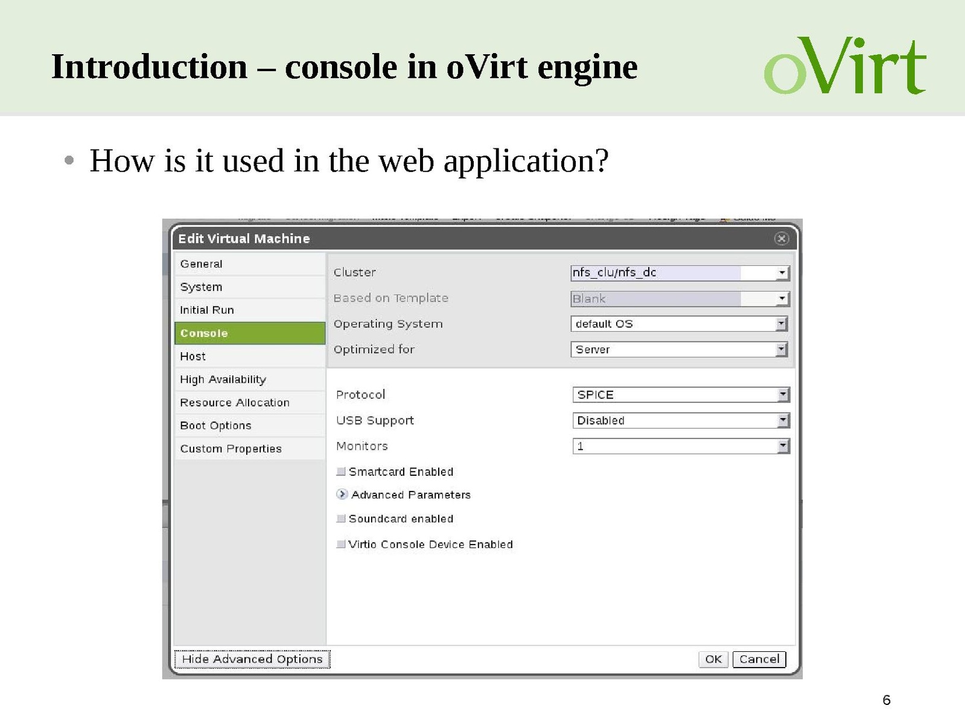Viewport: 965px width, 723px height.
Task: Check Virtio Console Device Enabled
Action: point(341,545)
